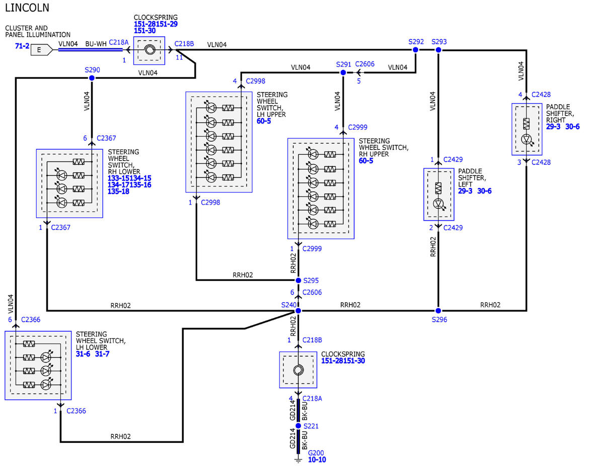The width and height of the screenshot is (604, 466).
Task: Select the Paddle Shifter Left component box
Action: 438,195
